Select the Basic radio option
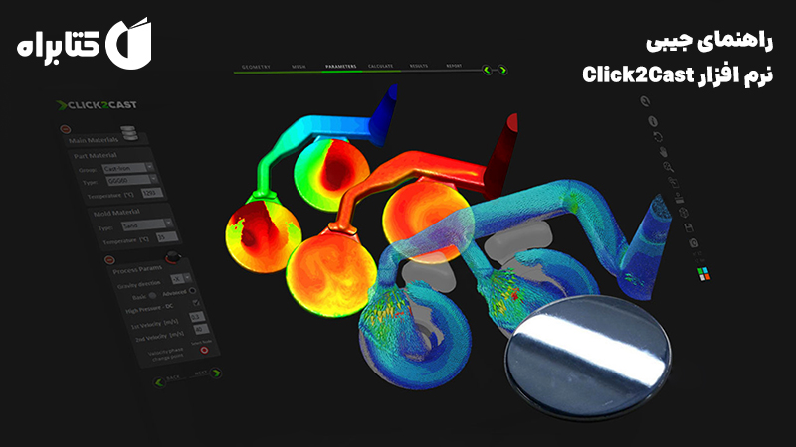 153,296
